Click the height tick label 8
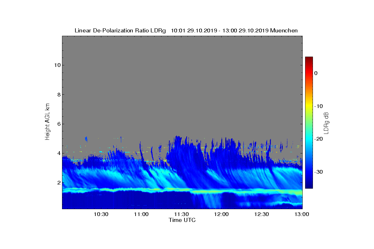 point(59,95)
